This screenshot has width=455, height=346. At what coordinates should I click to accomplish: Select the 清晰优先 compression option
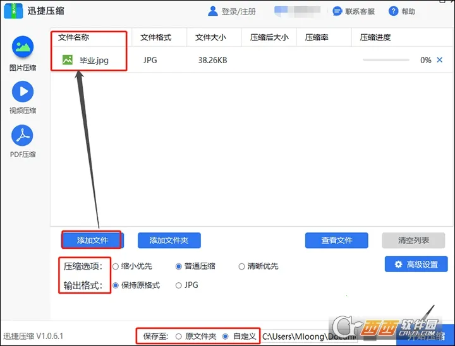tap(241, 266)
